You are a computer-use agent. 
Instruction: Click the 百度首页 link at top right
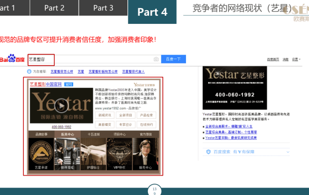coord(273,60)
